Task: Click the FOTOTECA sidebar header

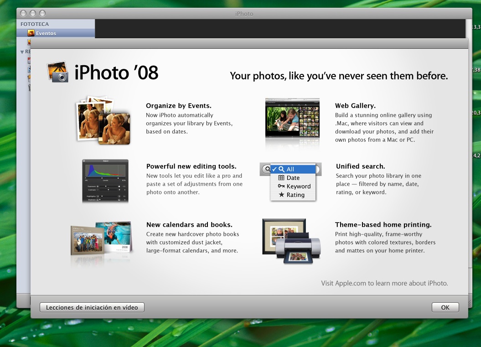Action: (x=35, y=24)
